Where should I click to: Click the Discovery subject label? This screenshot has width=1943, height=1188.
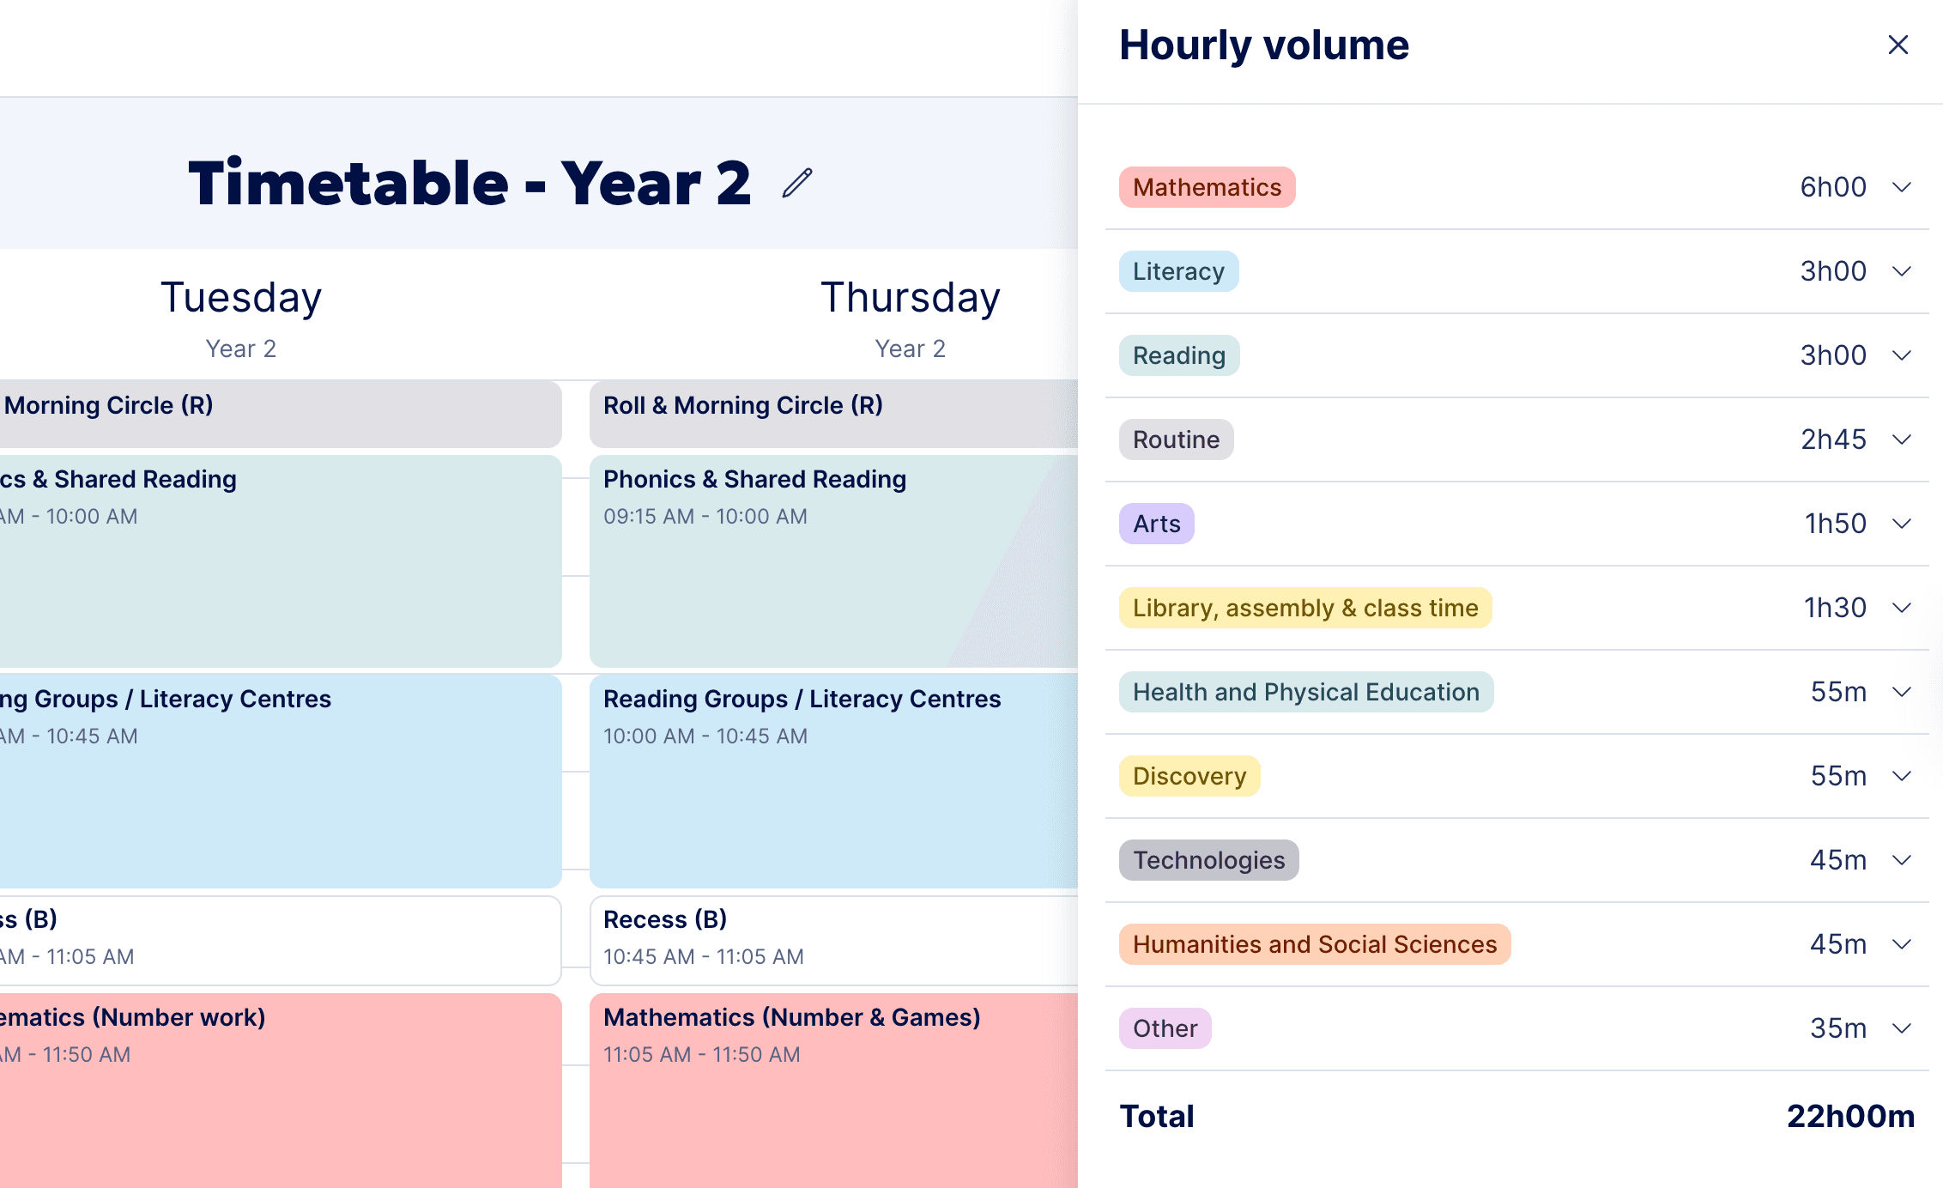1189,775
